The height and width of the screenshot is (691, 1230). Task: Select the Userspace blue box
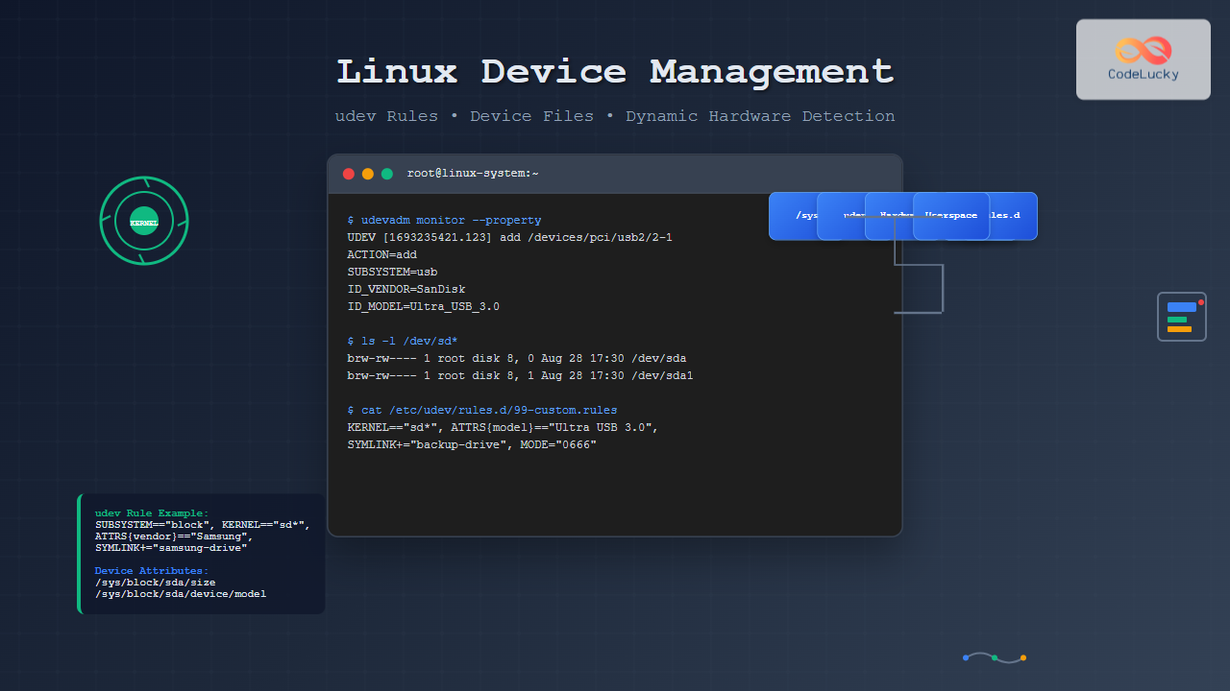tap(950, 216)
